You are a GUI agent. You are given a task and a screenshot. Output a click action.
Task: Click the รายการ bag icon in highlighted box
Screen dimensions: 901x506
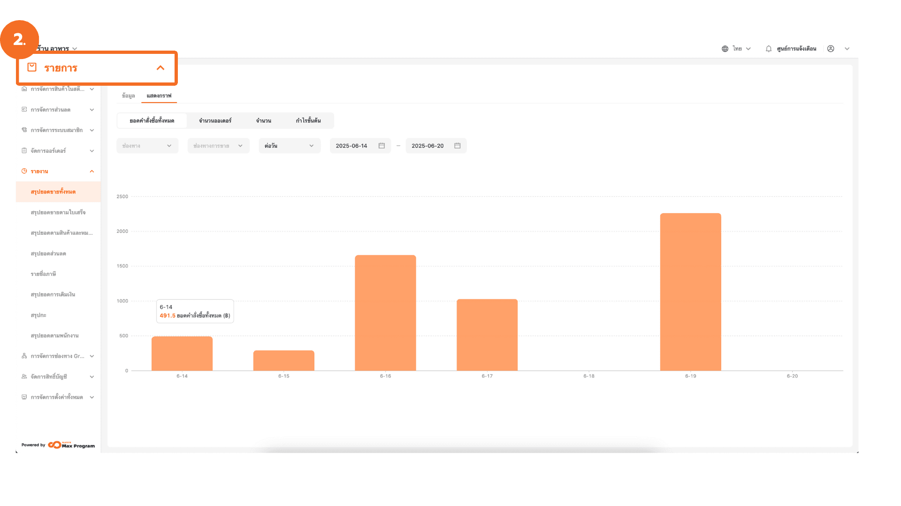(32, 67)
